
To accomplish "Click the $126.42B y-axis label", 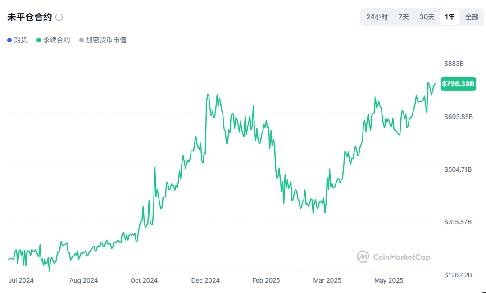I will tap(458, 275).
